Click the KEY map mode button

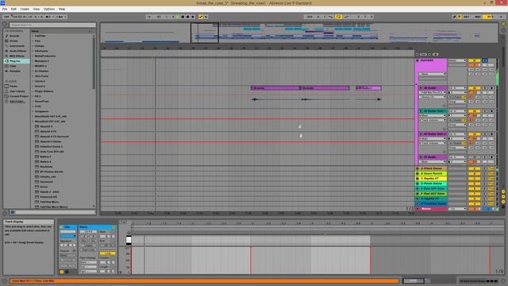click(x=466, y=17)
